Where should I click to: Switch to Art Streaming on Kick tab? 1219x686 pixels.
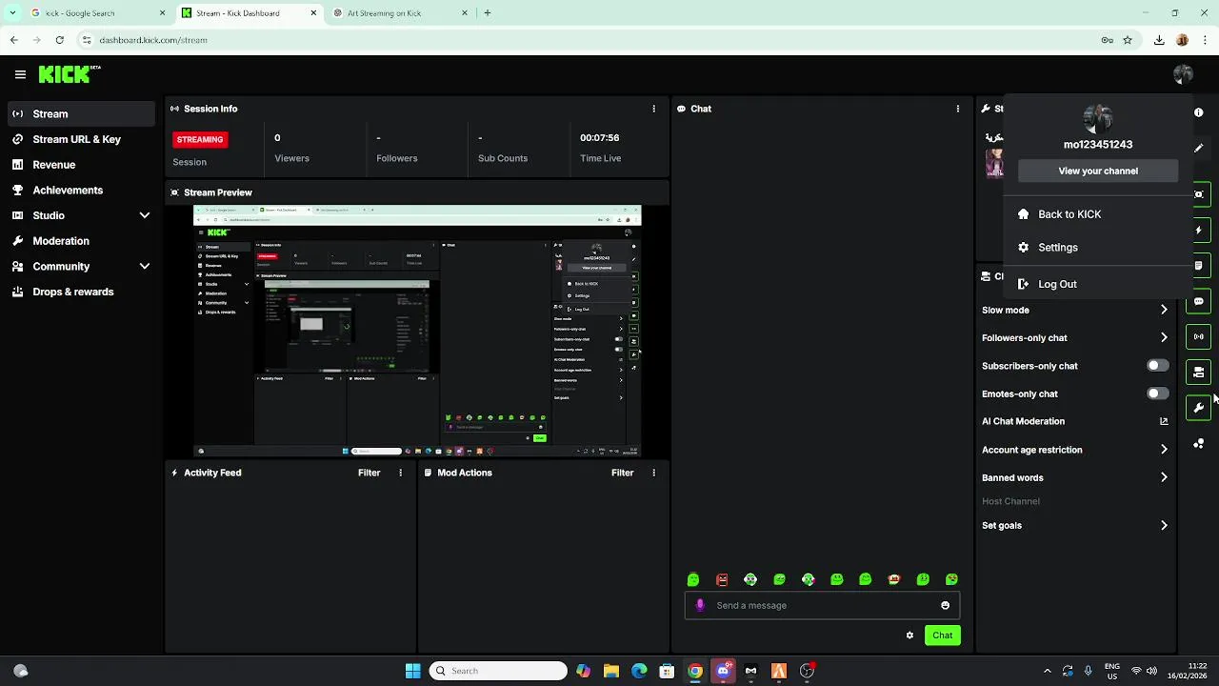pyautogui.click(x=400, y=13)
